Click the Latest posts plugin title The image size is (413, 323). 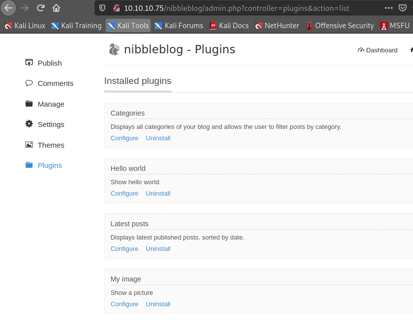click(x=129, y=224)
